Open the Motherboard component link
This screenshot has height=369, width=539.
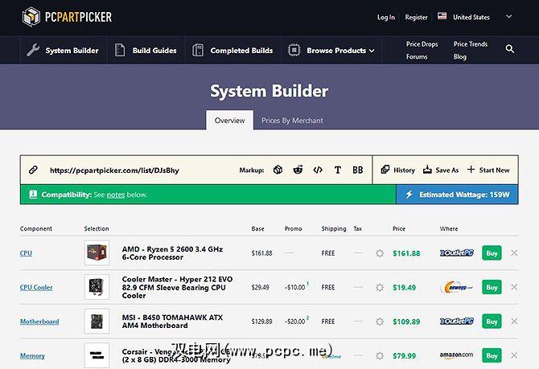coord(39,322)
